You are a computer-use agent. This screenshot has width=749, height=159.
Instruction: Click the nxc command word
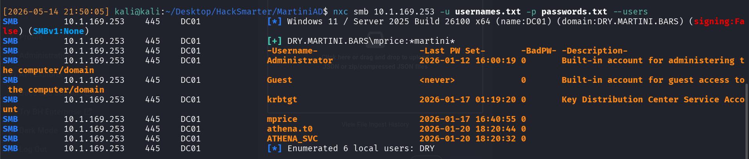[x=340, y=12]
